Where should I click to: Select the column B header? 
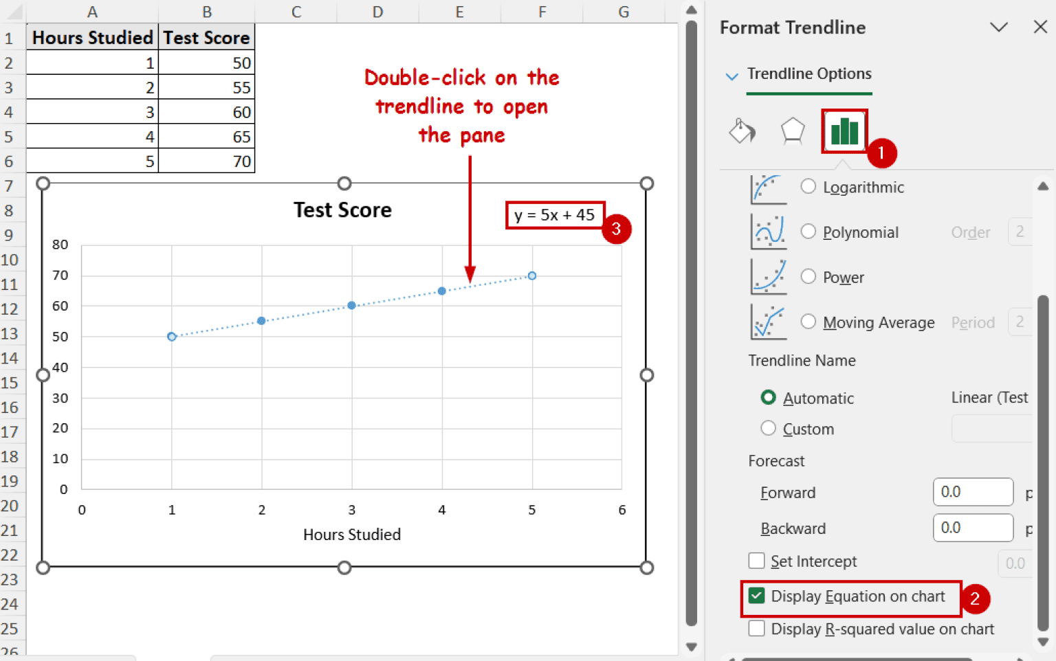(206, 12)
